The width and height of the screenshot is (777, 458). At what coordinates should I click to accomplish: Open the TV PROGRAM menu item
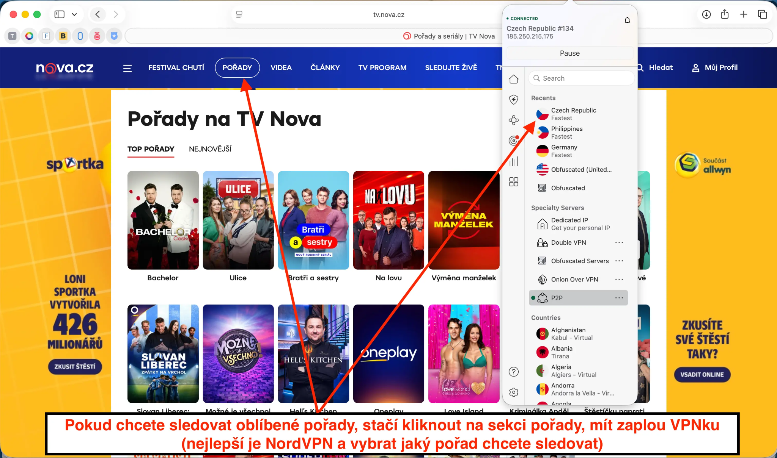[382, 67]
